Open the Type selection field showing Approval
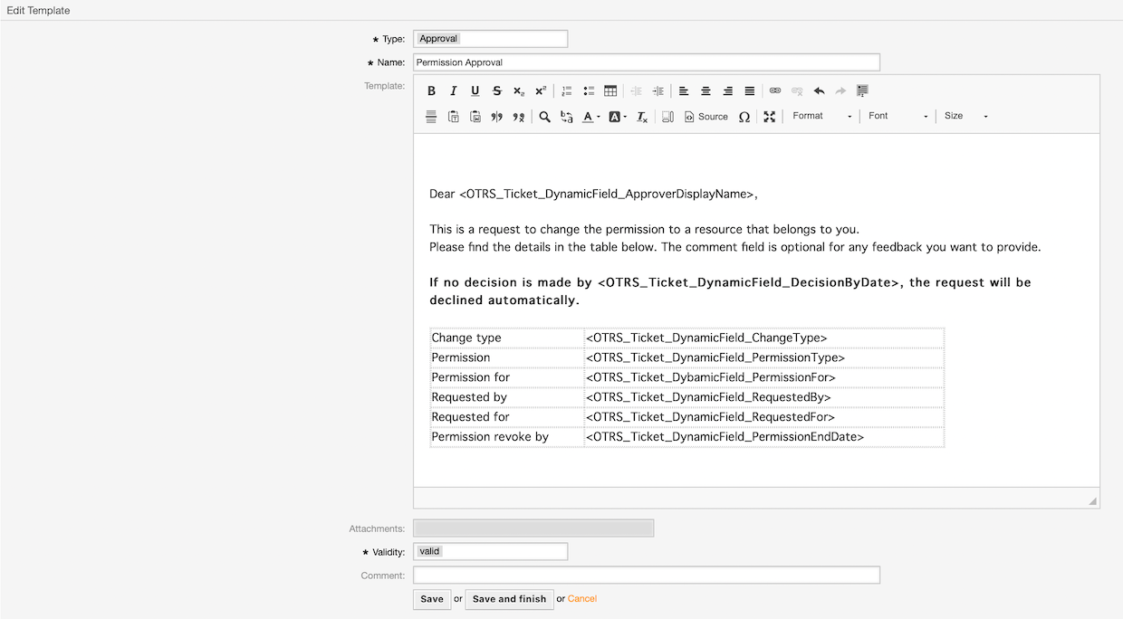 pyautogui.click(x=490, y=39)
